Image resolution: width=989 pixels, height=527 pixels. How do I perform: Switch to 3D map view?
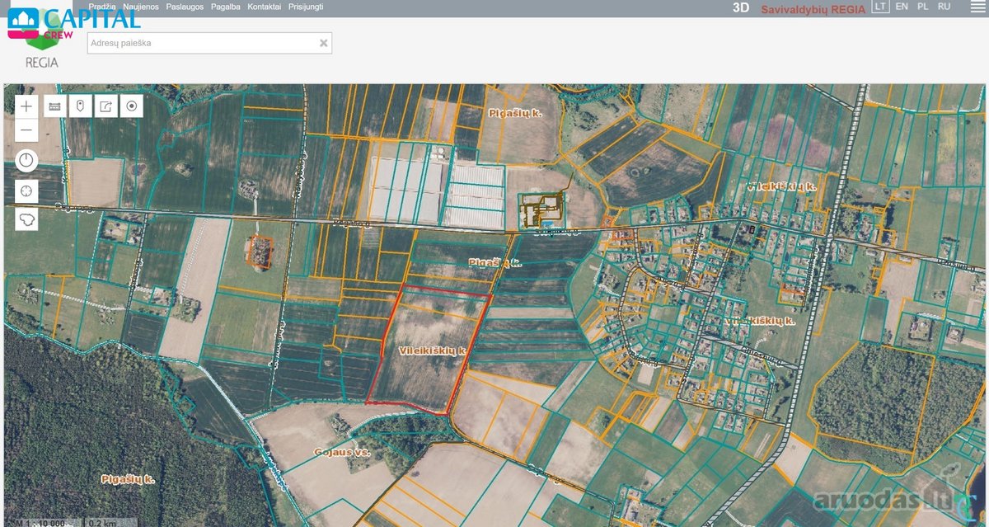[741, 8]
